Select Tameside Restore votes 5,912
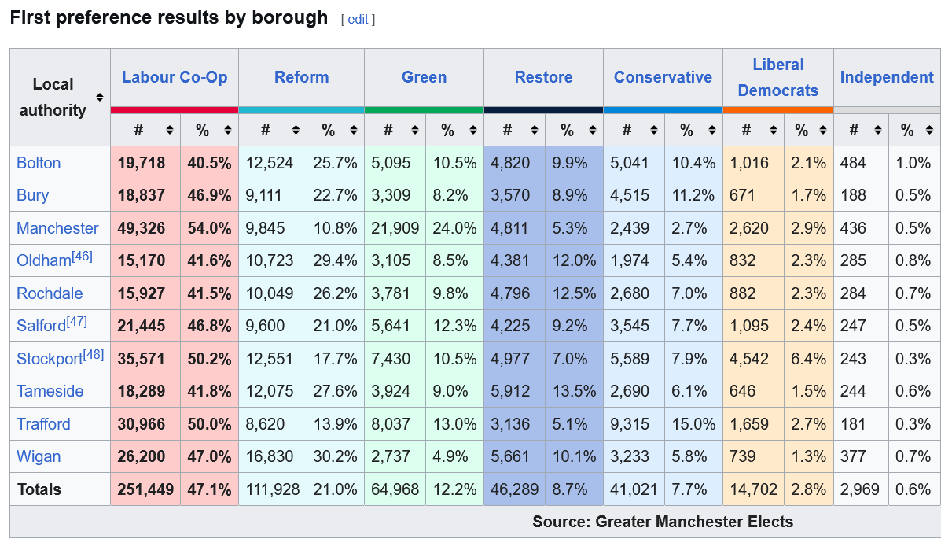Image resolution: width=941 pixels, height=539 pixels. (510, 391)
